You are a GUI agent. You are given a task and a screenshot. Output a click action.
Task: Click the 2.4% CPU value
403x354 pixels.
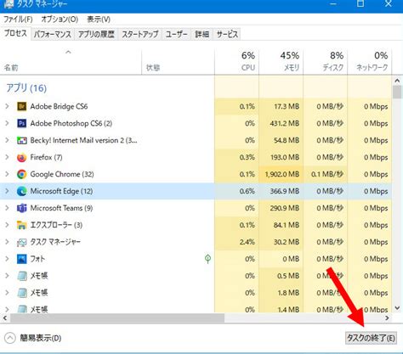(x=247, y=242)
